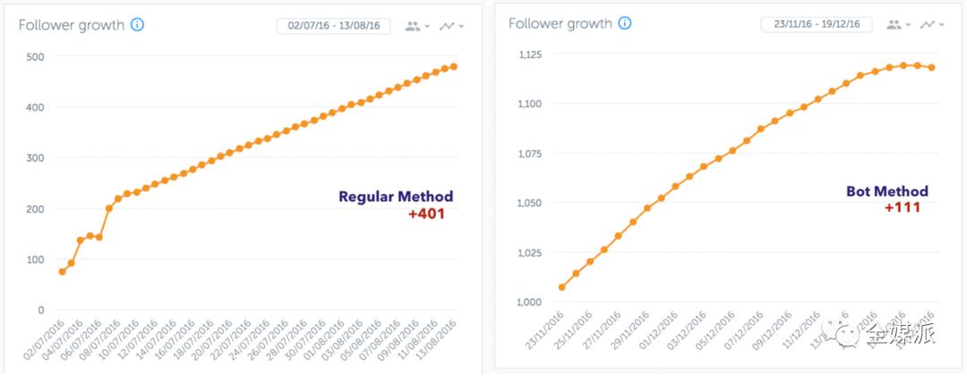Image resolution: width=967 pixels, height=376 pixels.
Task: Click line chart type icon on left chart
Action: pos(447,26)
